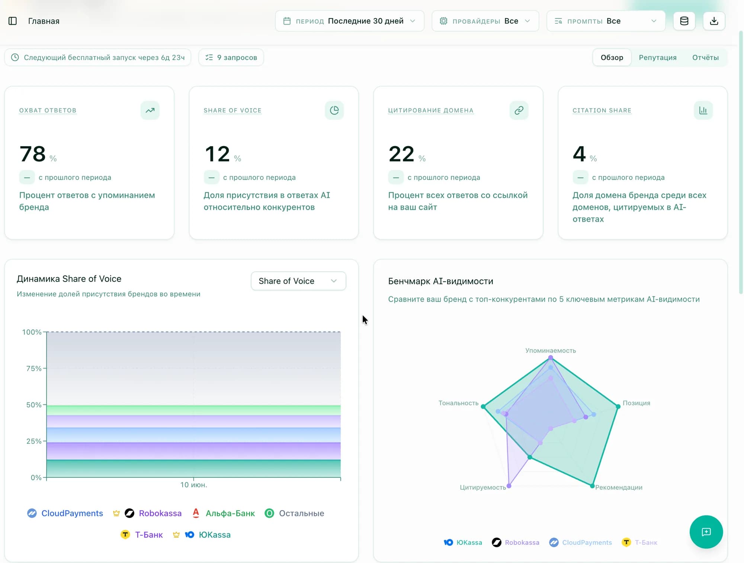Click the green band in Share of Voice chart
This screenshot has width=744, height=563.
point(193,410)
